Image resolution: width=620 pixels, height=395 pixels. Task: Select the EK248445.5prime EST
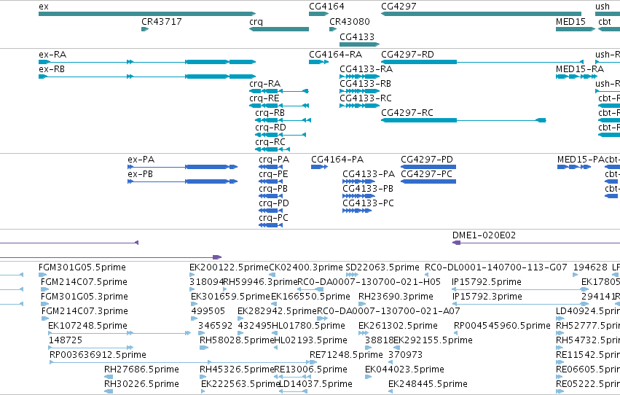coord(391,391)
